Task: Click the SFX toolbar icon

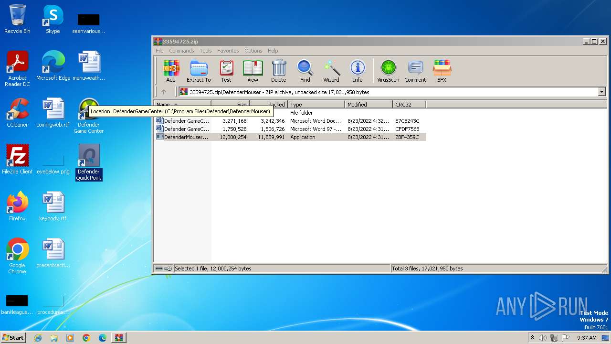Action: pyautogui.click(x=442, y=71)
